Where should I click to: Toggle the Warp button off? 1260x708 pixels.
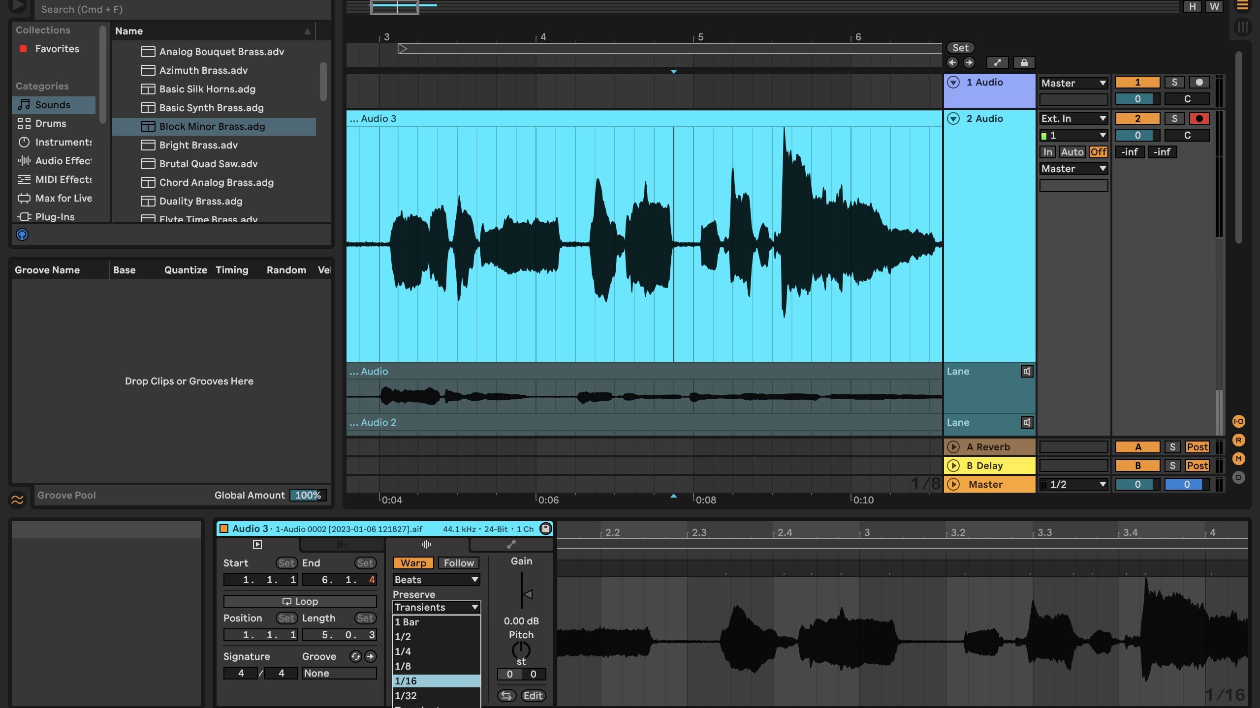pos(413,563)
